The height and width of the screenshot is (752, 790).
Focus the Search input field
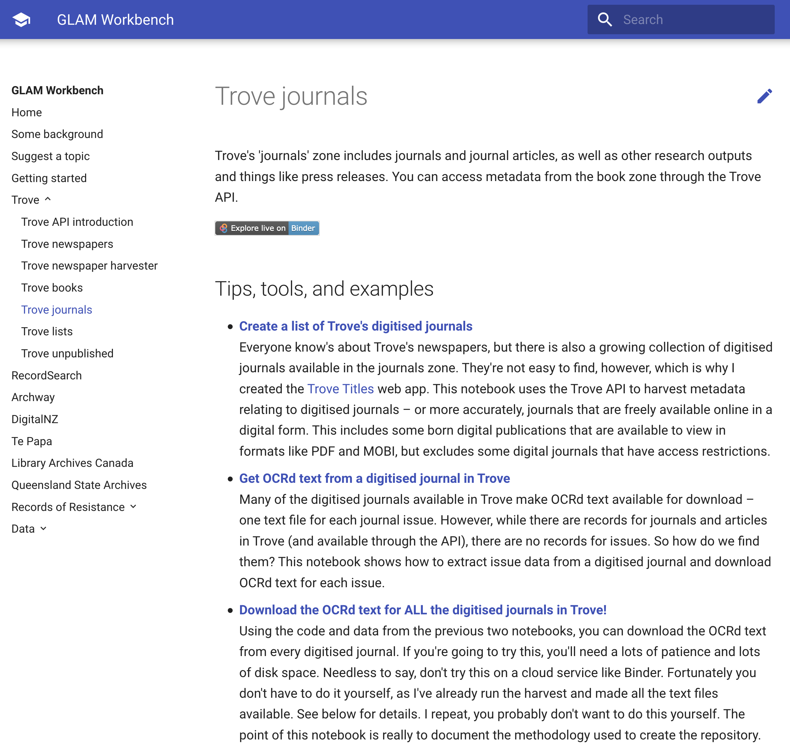click(x=680, y=20)
